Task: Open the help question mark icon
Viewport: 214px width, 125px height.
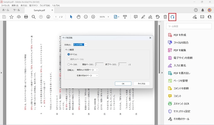Action: (x=196, y=10)
